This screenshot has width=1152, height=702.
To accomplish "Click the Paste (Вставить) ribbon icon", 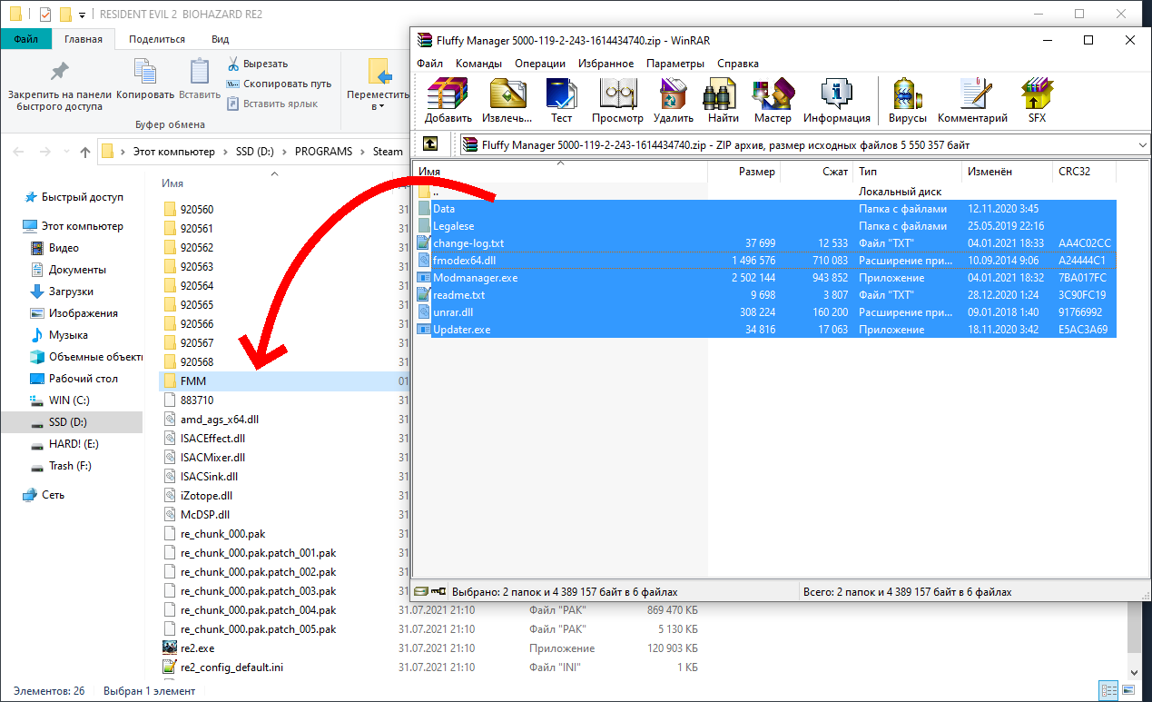I will [x=199, y=80].
